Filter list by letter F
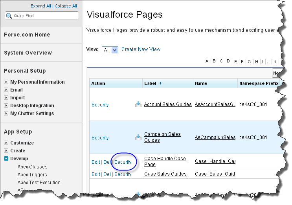292x205 pixels. coord(242,62)
